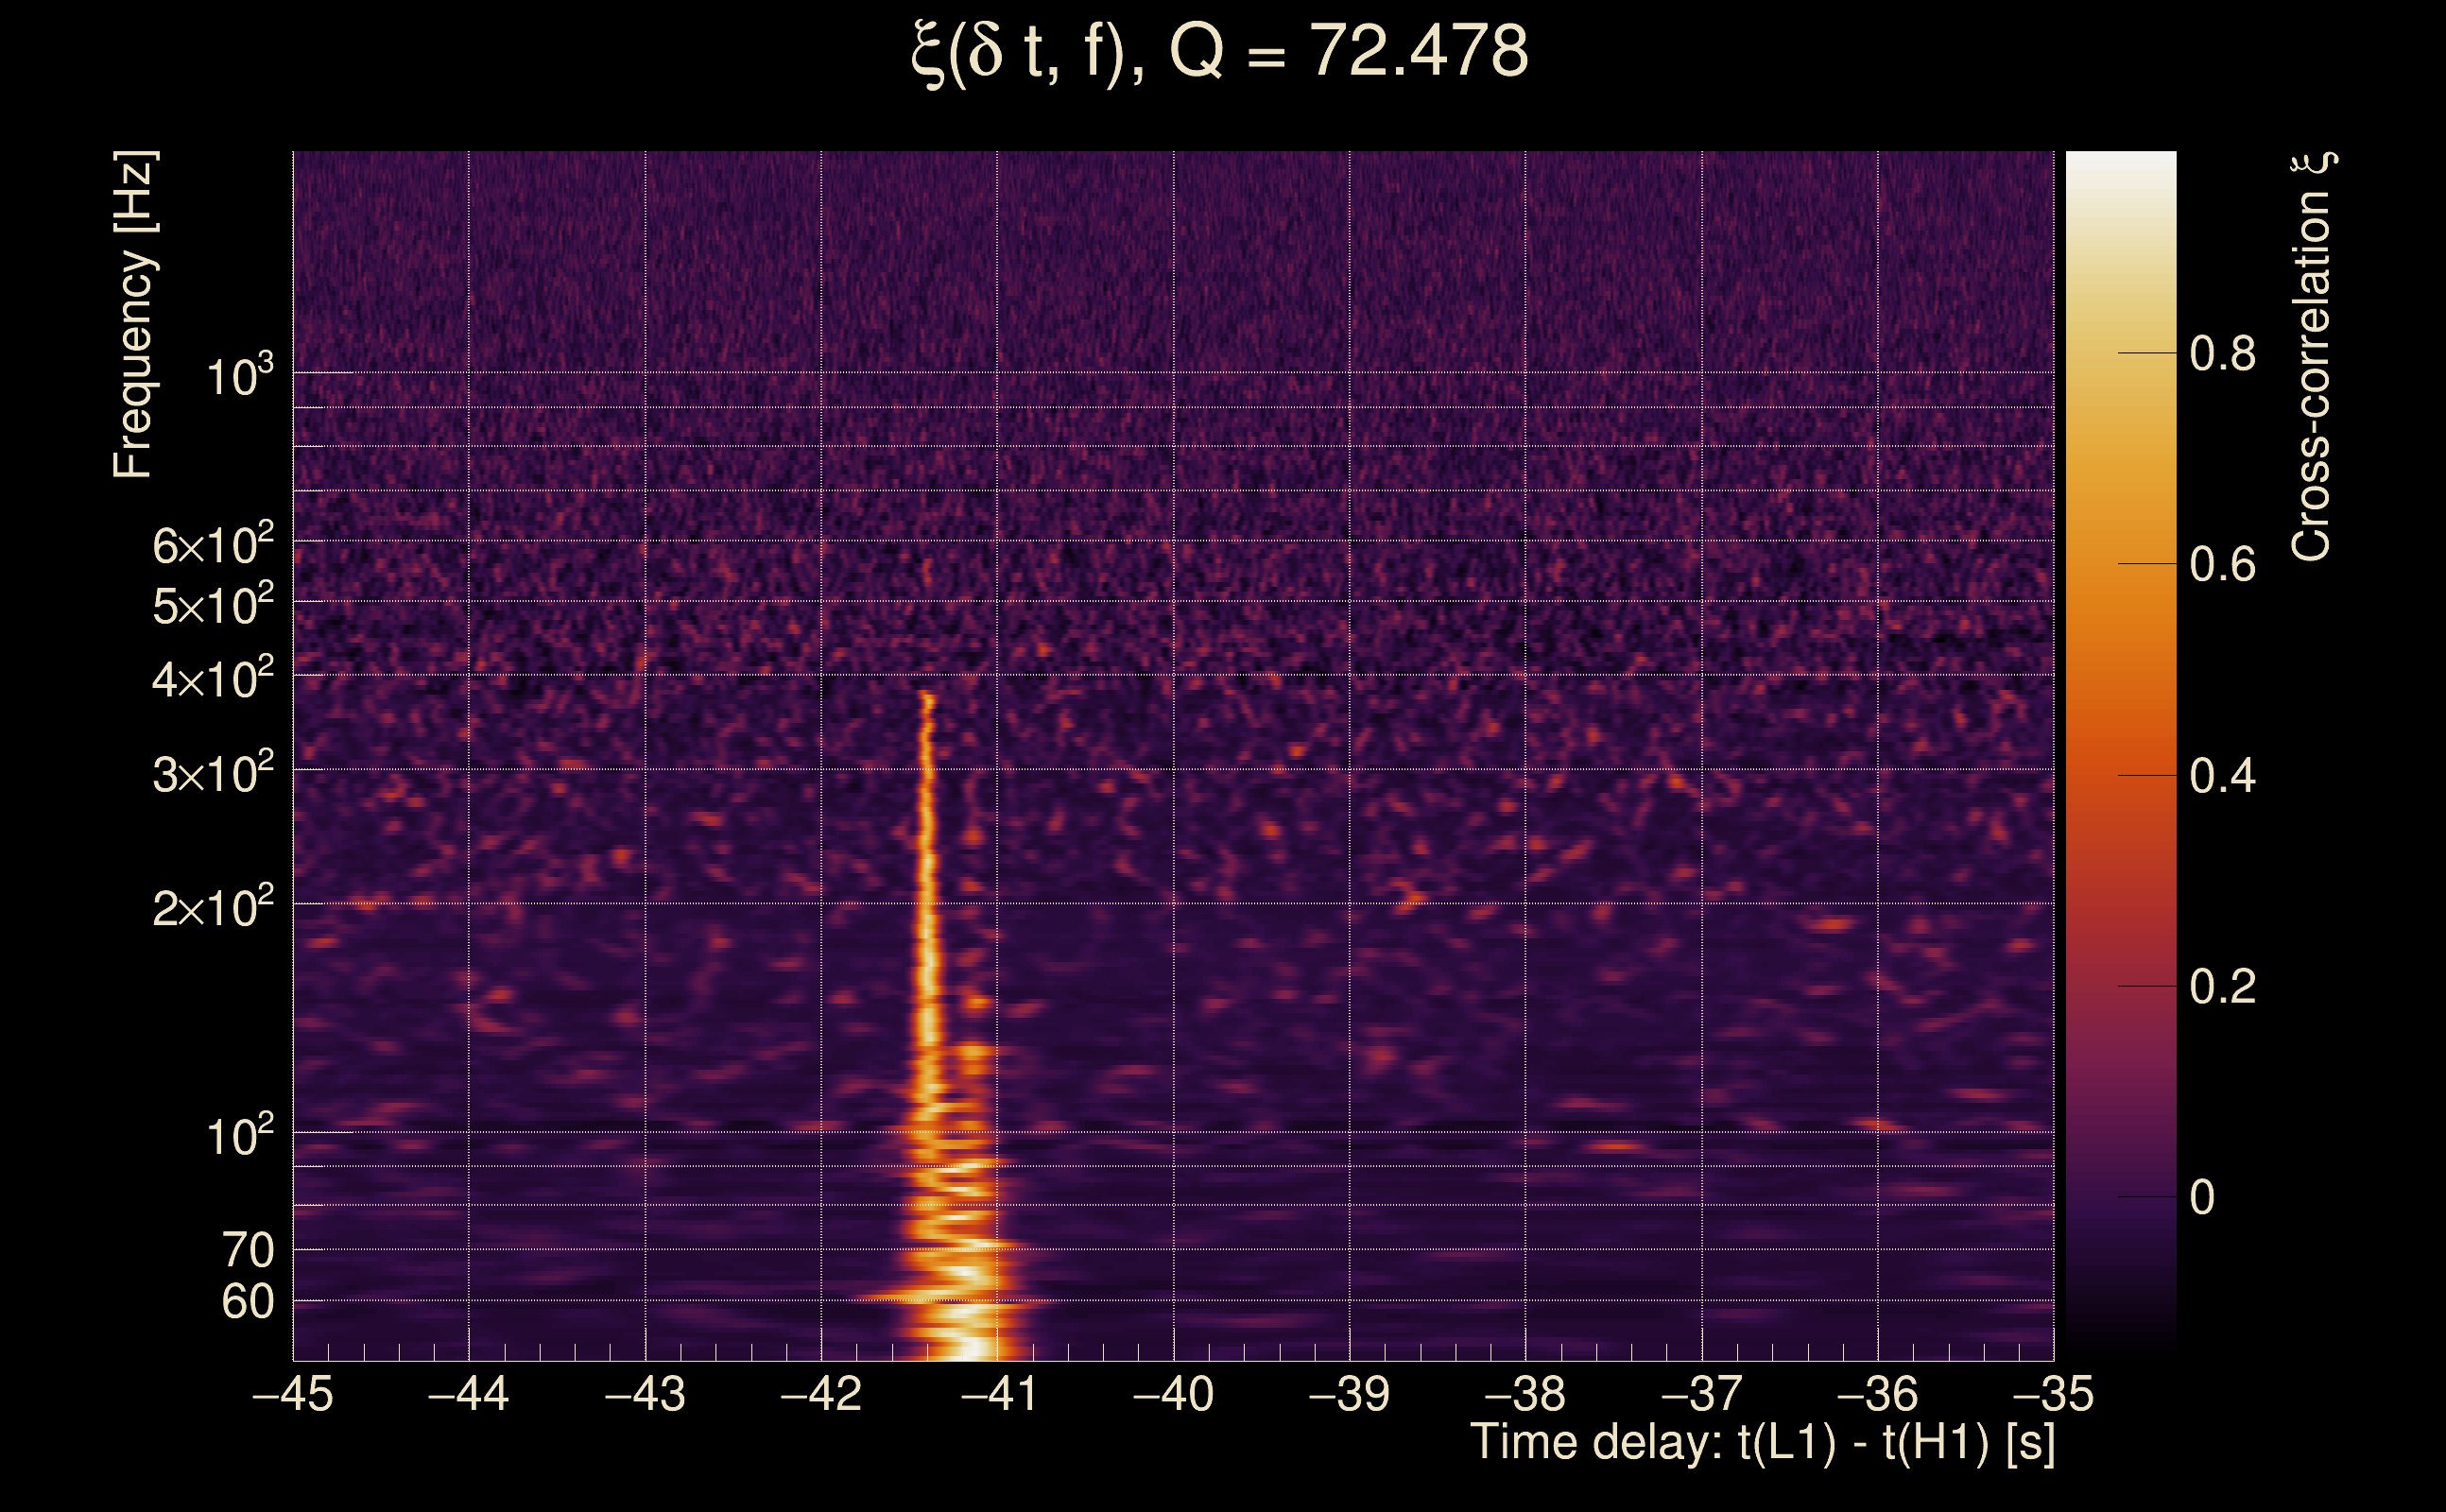Click the plot title showing Q = 72.478
The width and height of the screenshot is (2446, 1512).
[x=1220, y=52]
